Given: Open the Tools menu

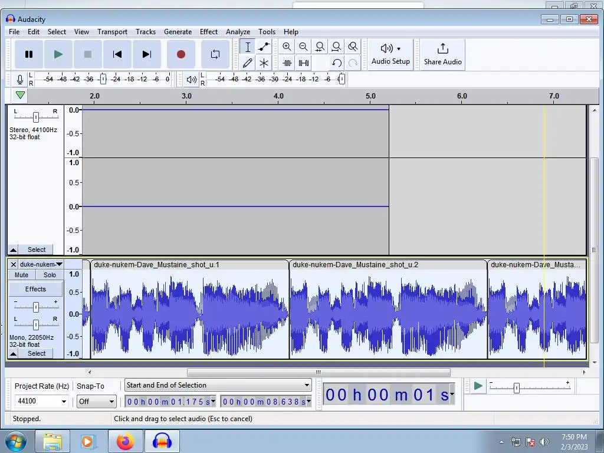Looking at the screenshot, I should 267,32.
